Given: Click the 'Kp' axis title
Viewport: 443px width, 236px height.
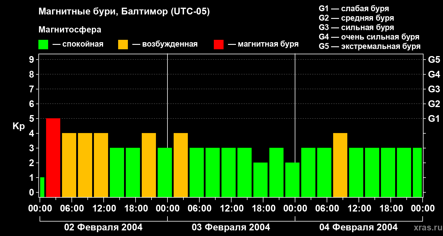Looking at the screenshot, I should [19, 127].
